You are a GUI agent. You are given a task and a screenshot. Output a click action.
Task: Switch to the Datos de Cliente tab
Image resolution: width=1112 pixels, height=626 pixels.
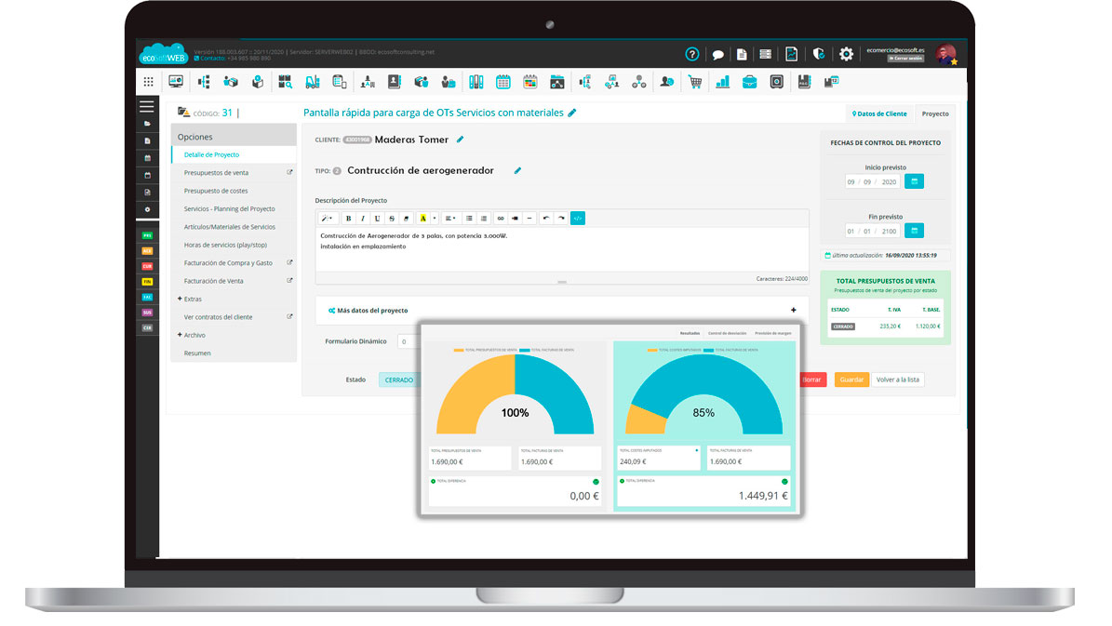click(x=879, y=113)
